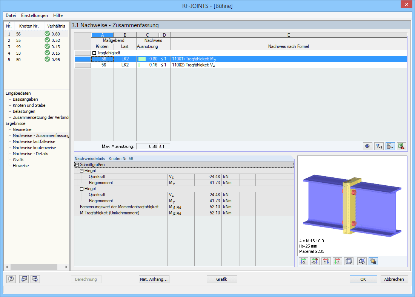Click the Berechnung button
The image size is (415, 297).
point(86,279)
